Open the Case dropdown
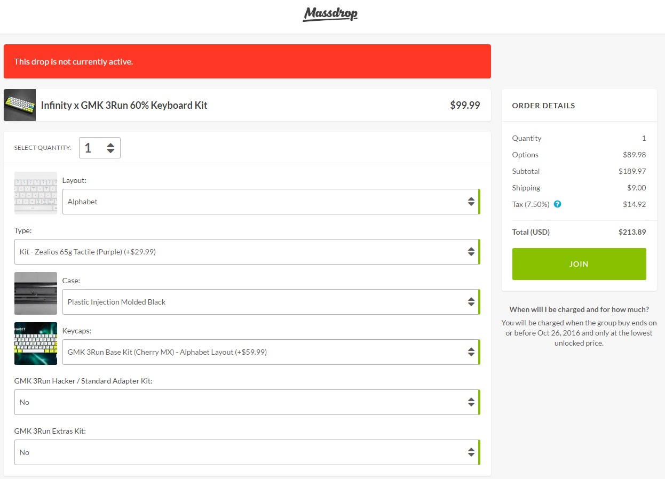 click(x=267, y=302)
